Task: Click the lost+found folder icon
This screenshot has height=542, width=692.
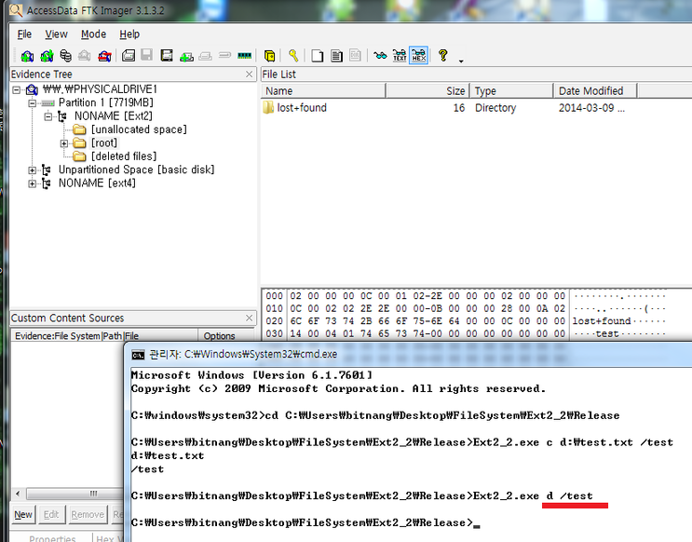Action: pos(268,108)
